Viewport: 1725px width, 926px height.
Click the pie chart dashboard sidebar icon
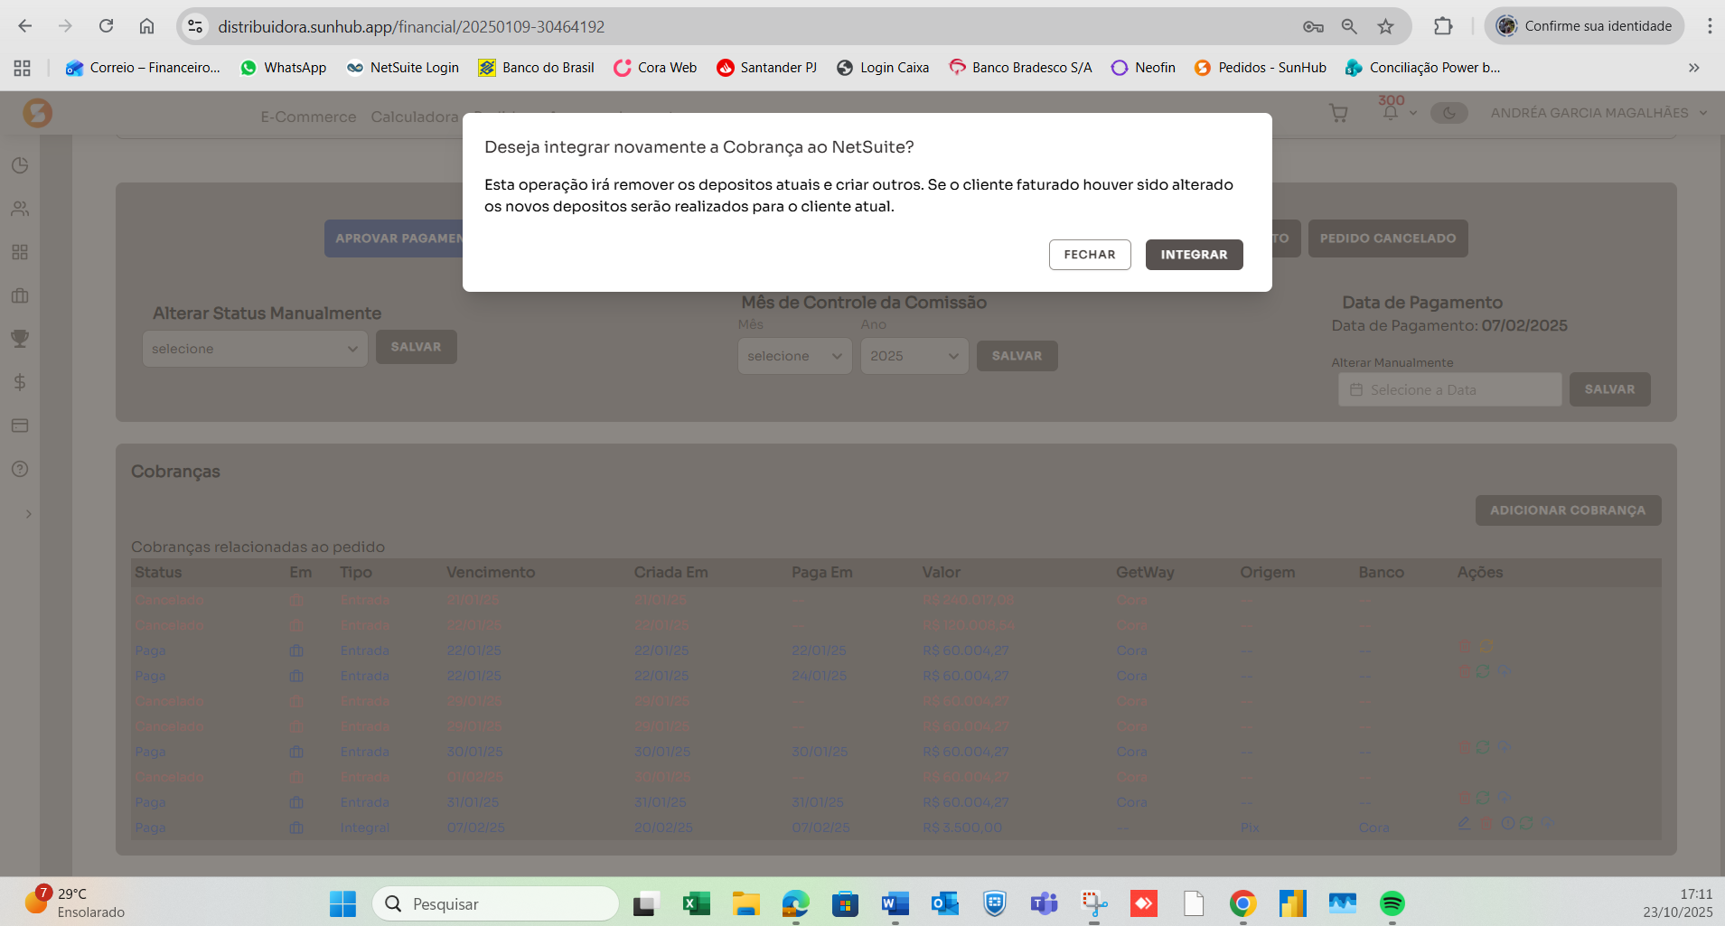pyautogui.click(x=20, y=165)
